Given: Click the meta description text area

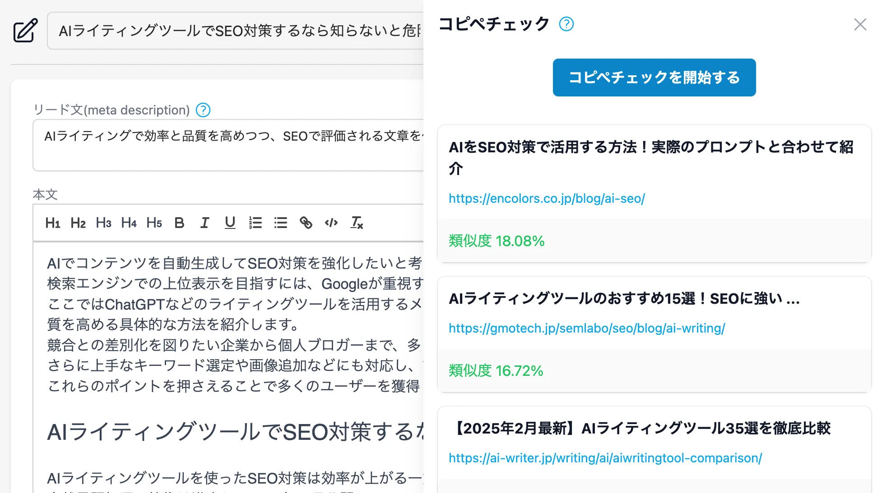Looking at the screenshot, I should point(228,145).
